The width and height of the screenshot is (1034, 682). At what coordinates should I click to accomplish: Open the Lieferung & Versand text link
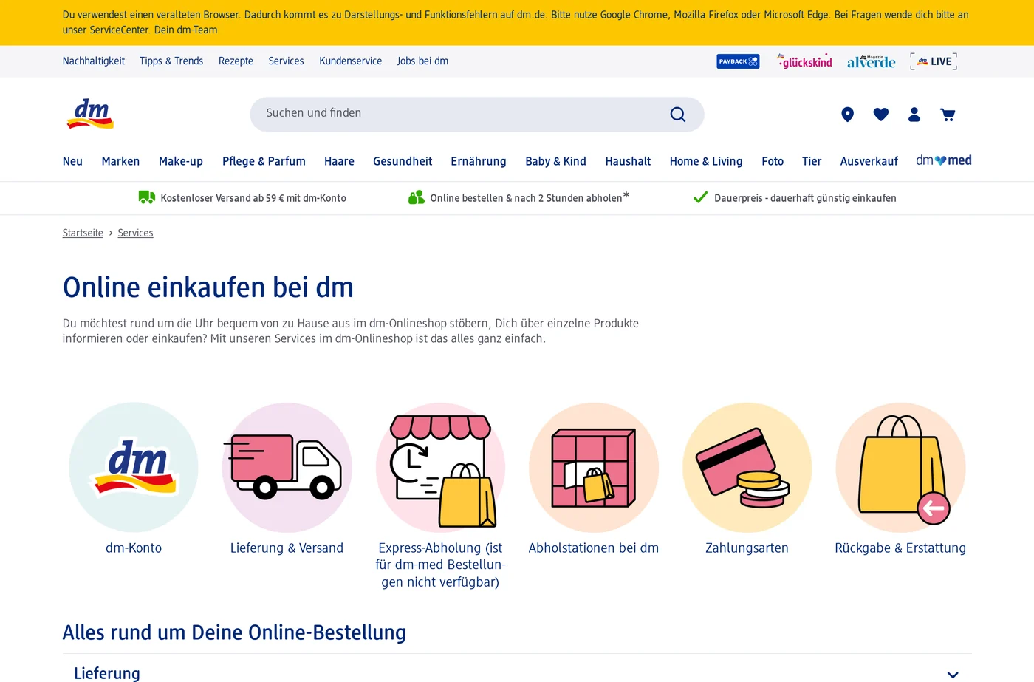287,548
